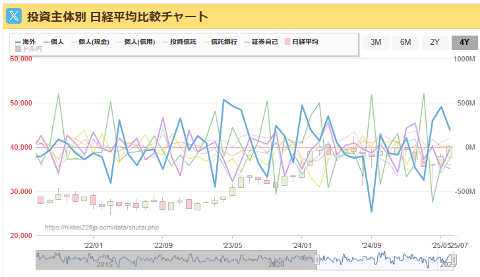Viewport: 480px width, 277px height.
Task: Click the '24/09 海外 low point
Action: tap(371, 212)
